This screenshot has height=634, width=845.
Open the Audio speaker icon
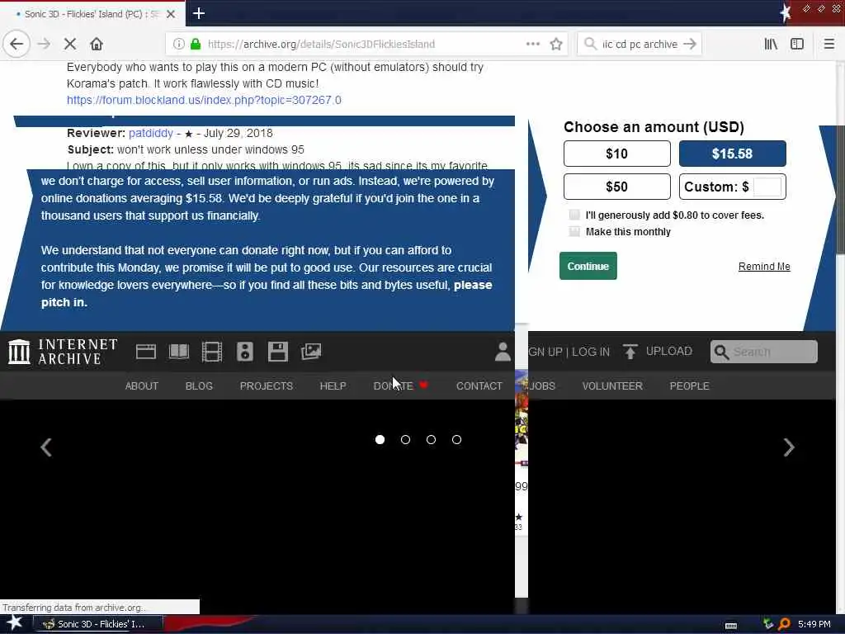244,352
